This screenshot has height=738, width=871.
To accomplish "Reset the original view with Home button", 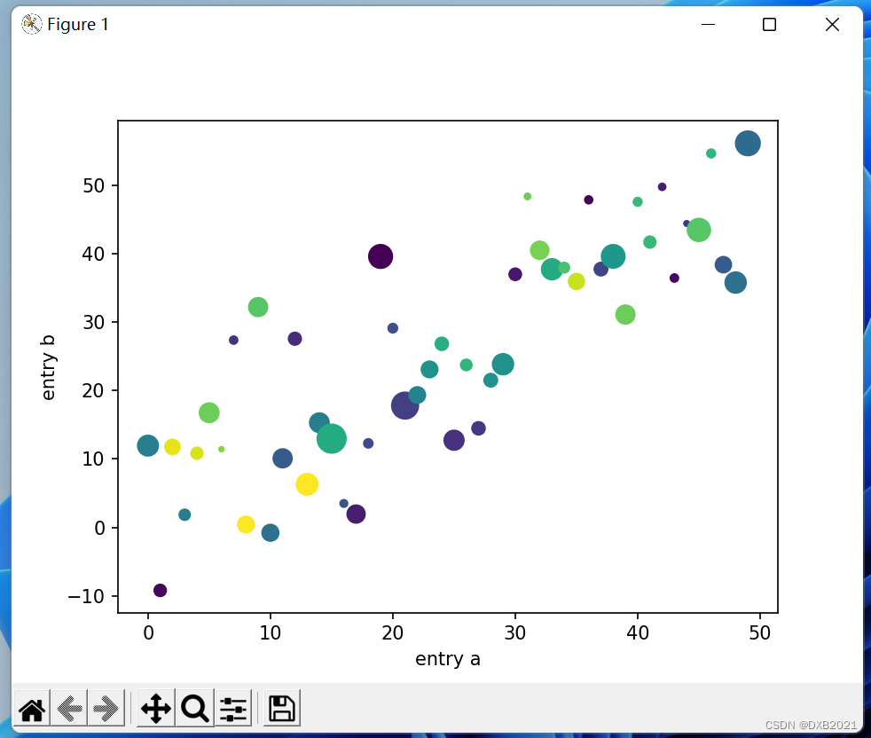I will coord(30,708).
